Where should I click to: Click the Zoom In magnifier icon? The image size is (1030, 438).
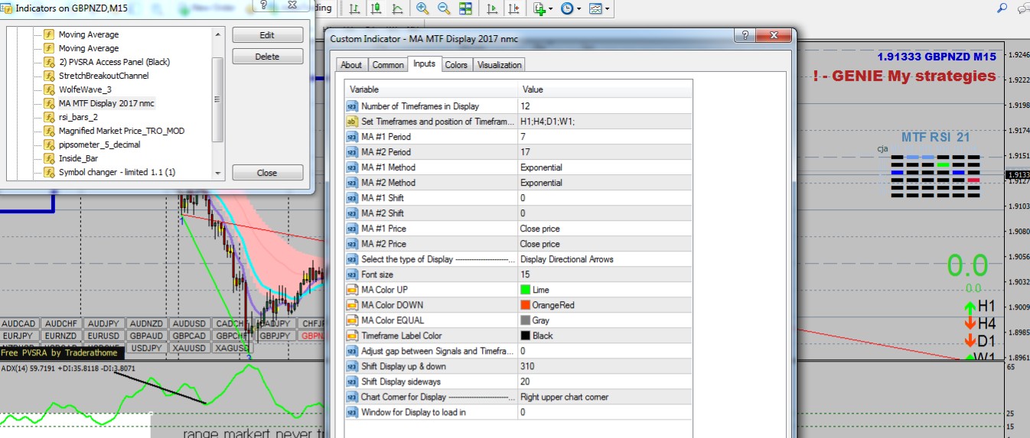point(422,9)
